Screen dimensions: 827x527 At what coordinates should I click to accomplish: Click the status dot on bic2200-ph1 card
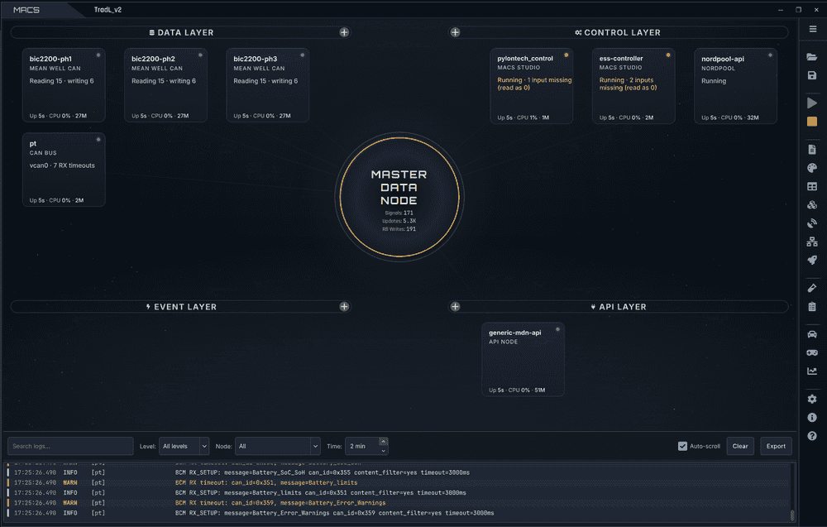(x=98, y=55)
